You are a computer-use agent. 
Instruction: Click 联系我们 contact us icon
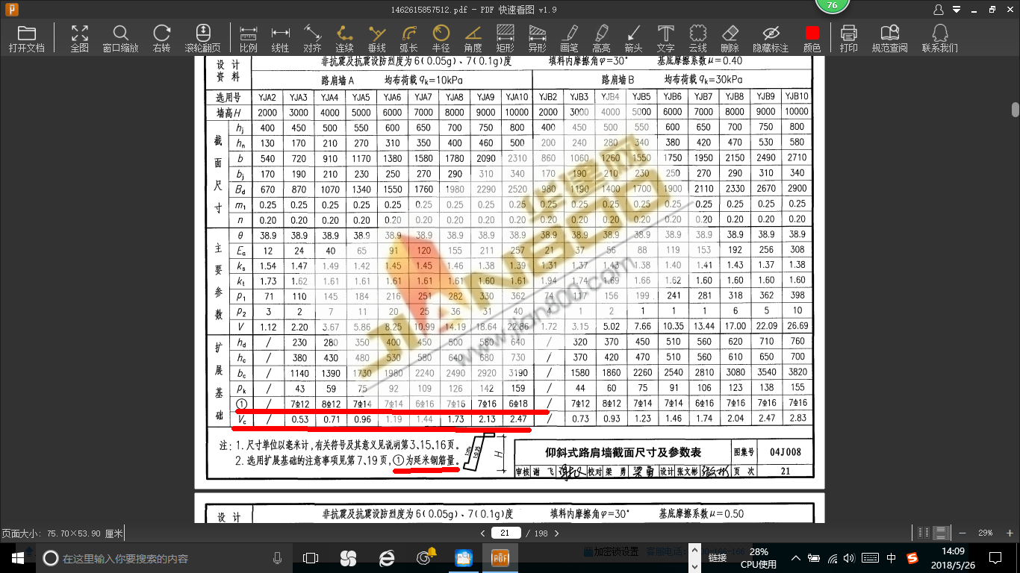tap(940, 39)
